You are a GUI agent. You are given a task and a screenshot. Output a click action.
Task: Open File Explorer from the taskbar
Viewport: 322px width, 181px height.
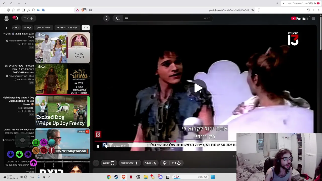(146, 177)
